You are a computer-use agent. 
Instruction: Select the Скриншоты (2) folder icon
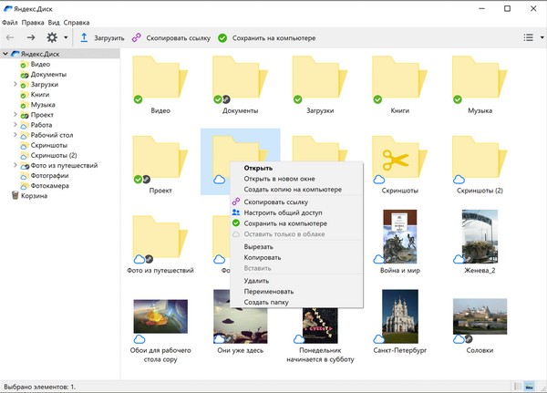point(480,158)
